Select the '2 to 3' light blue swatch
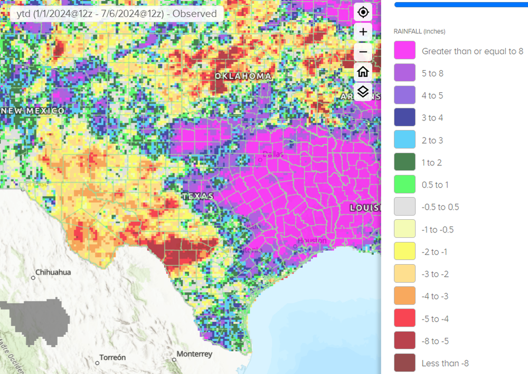 coord(404,140)
